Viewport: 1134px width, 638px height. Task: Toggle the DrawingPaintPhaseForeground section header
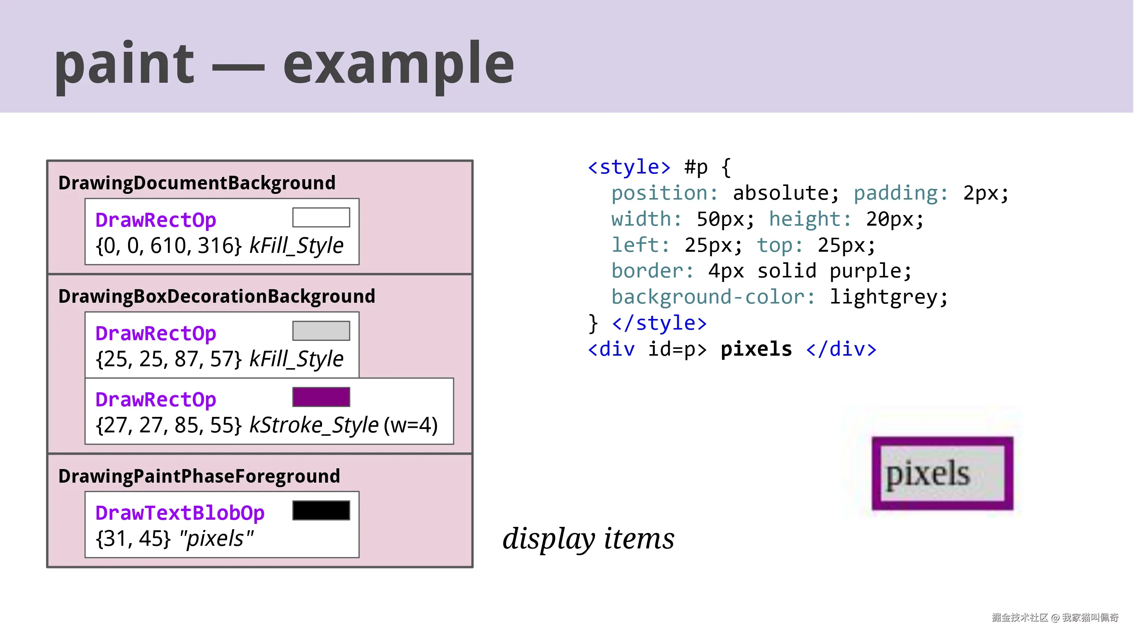pyautogui.click(x=200, y=475)
